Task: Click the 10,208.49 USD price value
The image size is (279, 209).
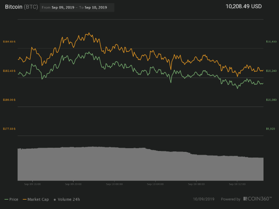Action: pyautogui.click(x=243, y=7)
